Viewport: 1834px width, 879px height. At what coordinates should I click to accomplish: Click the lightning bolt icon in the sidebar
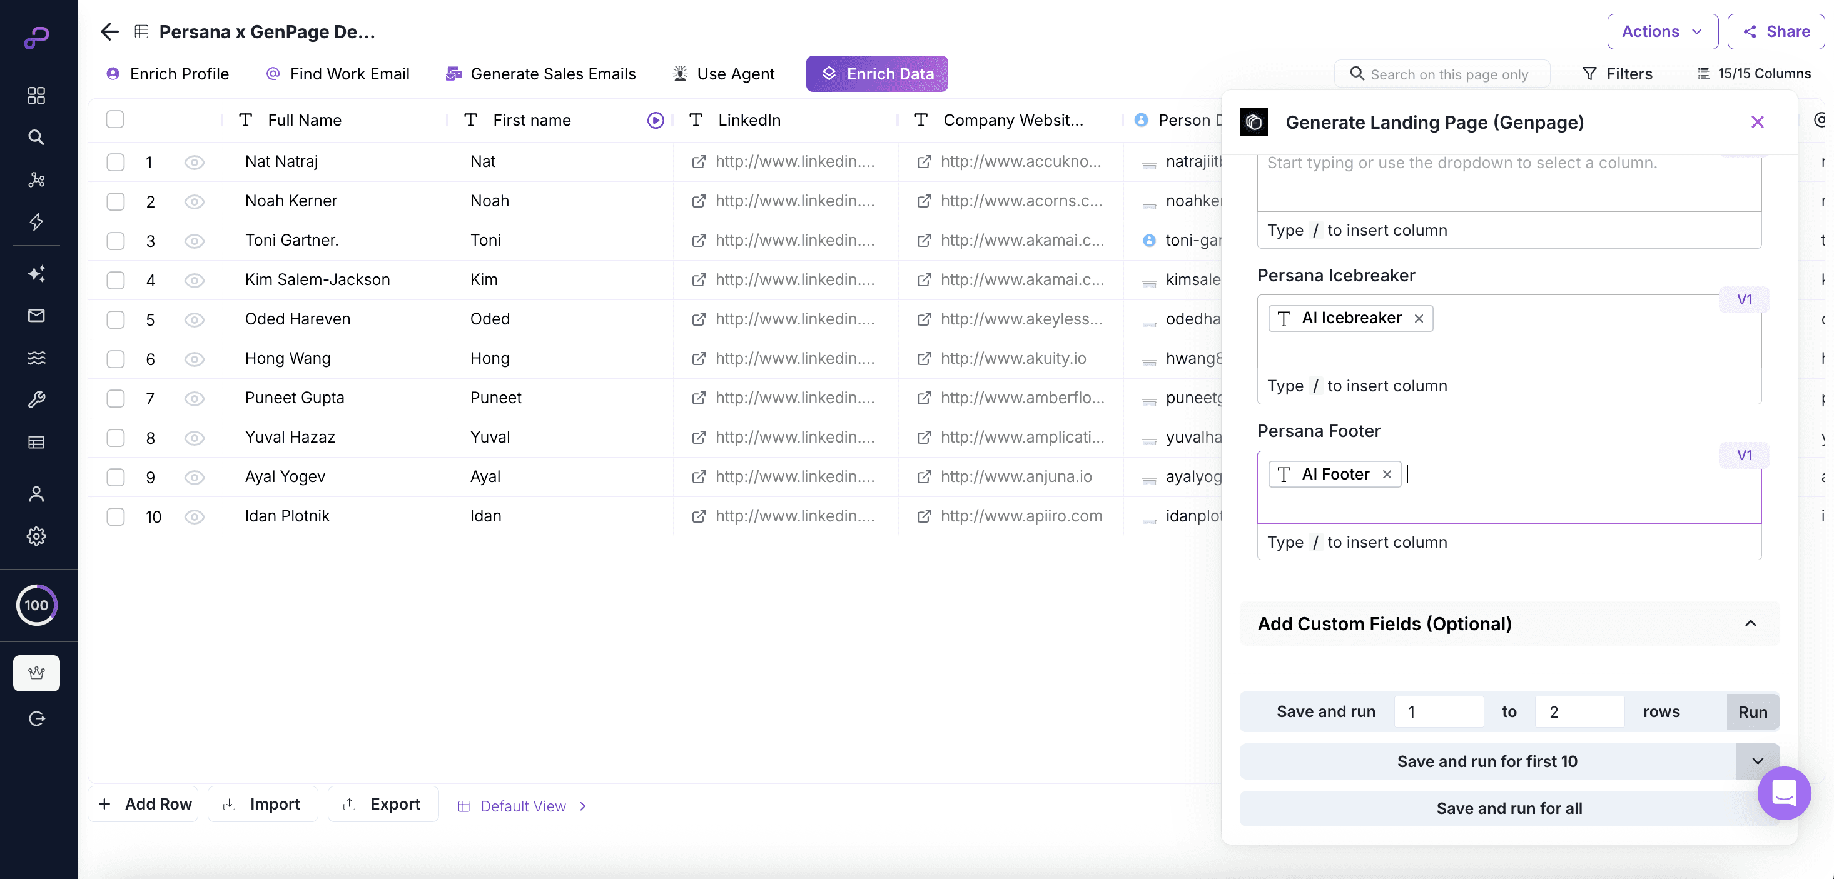pyautogui.click(x=36, y=221)
